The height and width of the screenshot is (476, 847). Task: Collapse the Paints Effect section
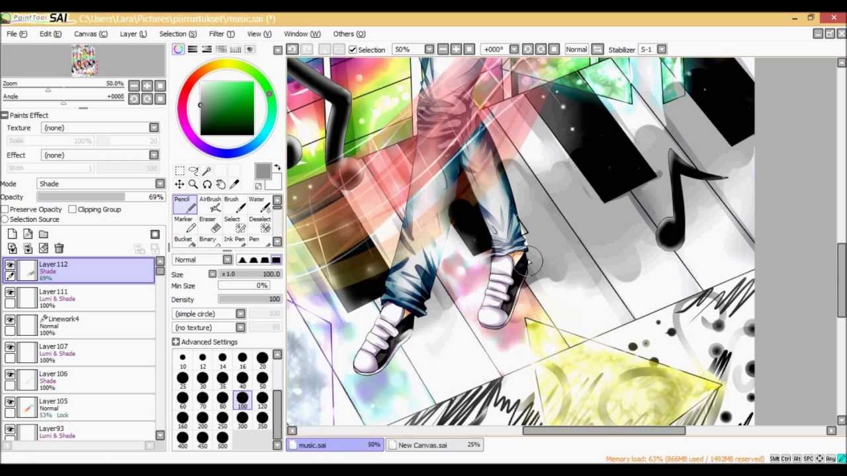pyautogui.click(x=5, y=115)
